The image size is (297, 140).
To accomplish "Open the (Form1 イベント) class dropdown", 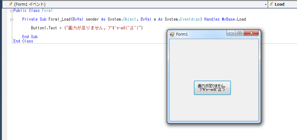I will tap(135, 4).
